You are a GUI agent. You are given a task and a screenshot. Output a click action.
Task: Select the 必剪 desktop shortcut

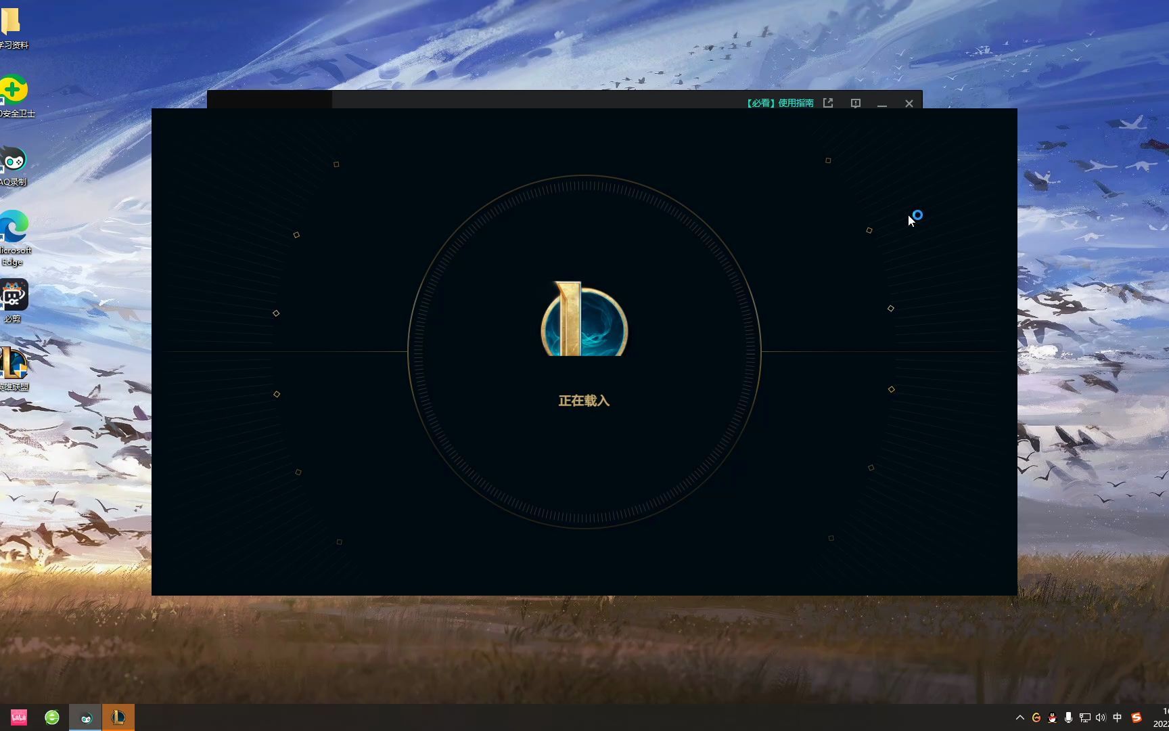click(14, 302)
